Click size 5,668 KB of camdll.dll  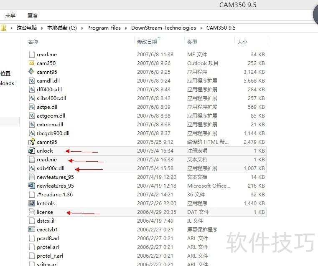pos(254,81)
